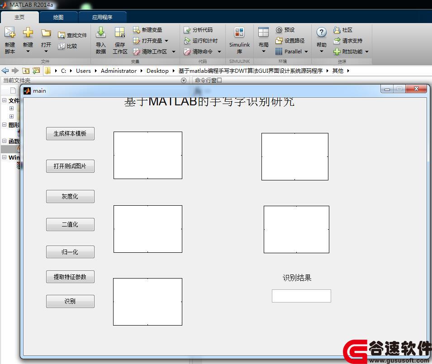Launch 查找文件 file search
This screenshot has width=432, height=364.
72,35
